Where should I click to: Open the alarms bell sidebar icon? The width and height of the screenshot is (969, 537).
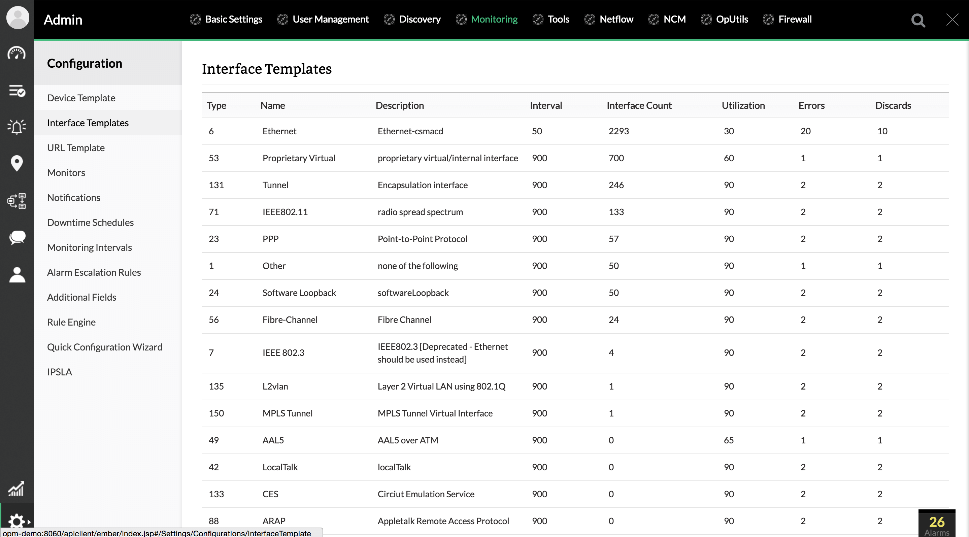pyautogui.click(x=16, y=127)
